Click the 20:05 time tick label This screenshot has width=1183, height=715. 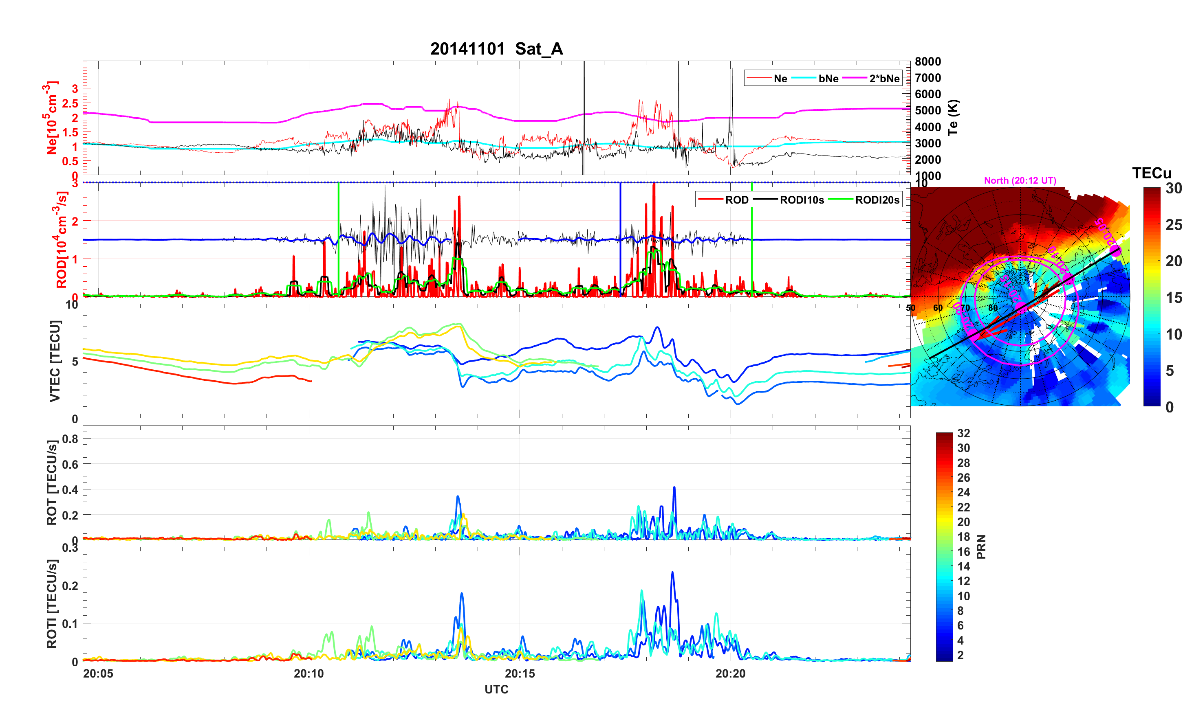(x=98, y=674)
